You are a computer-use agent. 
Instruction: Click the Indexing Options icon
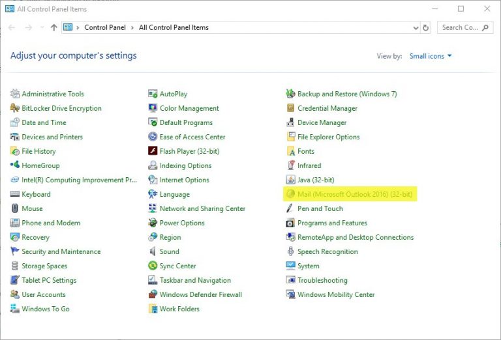click(153, 165)
